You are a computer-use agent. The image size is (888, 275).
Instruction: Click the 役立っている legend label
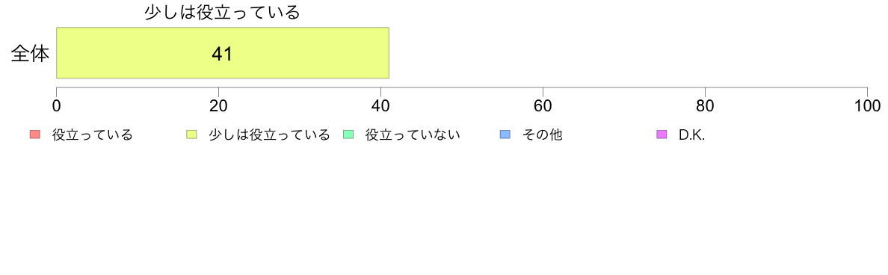point(92,135)
